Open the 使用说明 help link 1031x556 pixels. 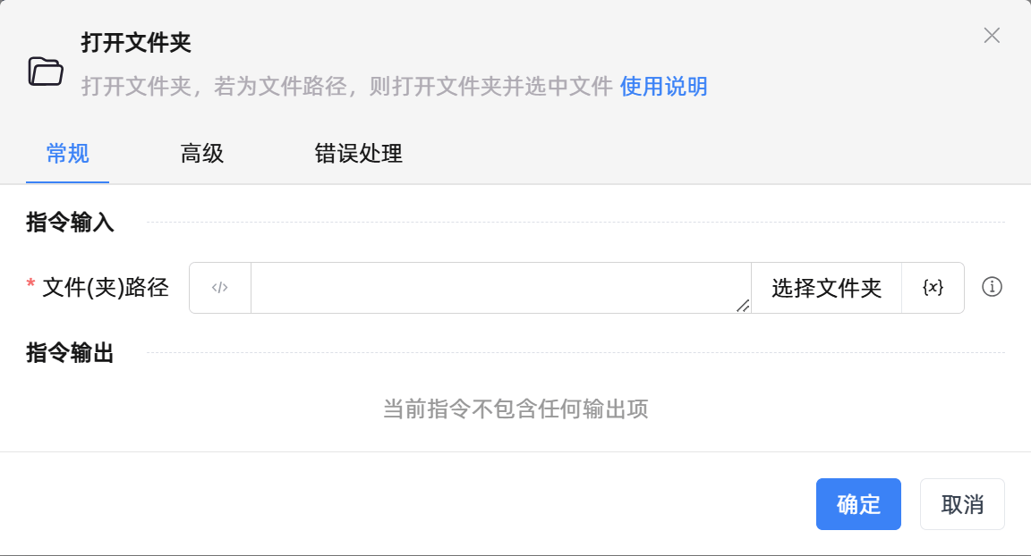coord(663,87)
